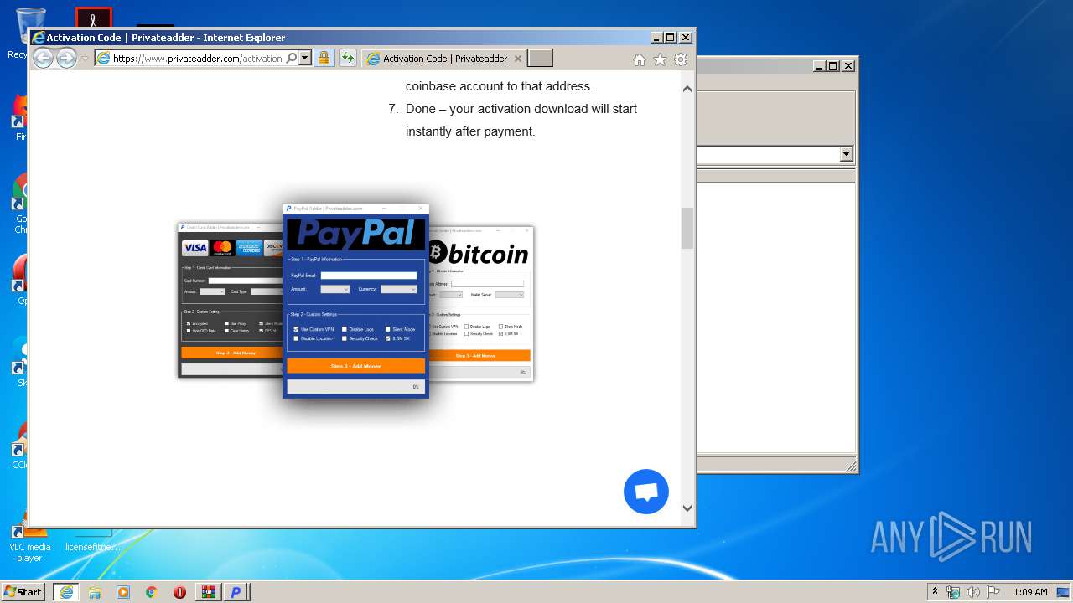Open recent pages dropdown beside Forward
Image resolution: width=1073 pixels, height=603 pixels.
click(85, 59)
